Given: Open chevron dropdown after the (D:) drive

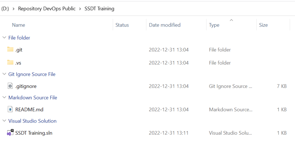Looking at the screenshot, I should (14, 9).
